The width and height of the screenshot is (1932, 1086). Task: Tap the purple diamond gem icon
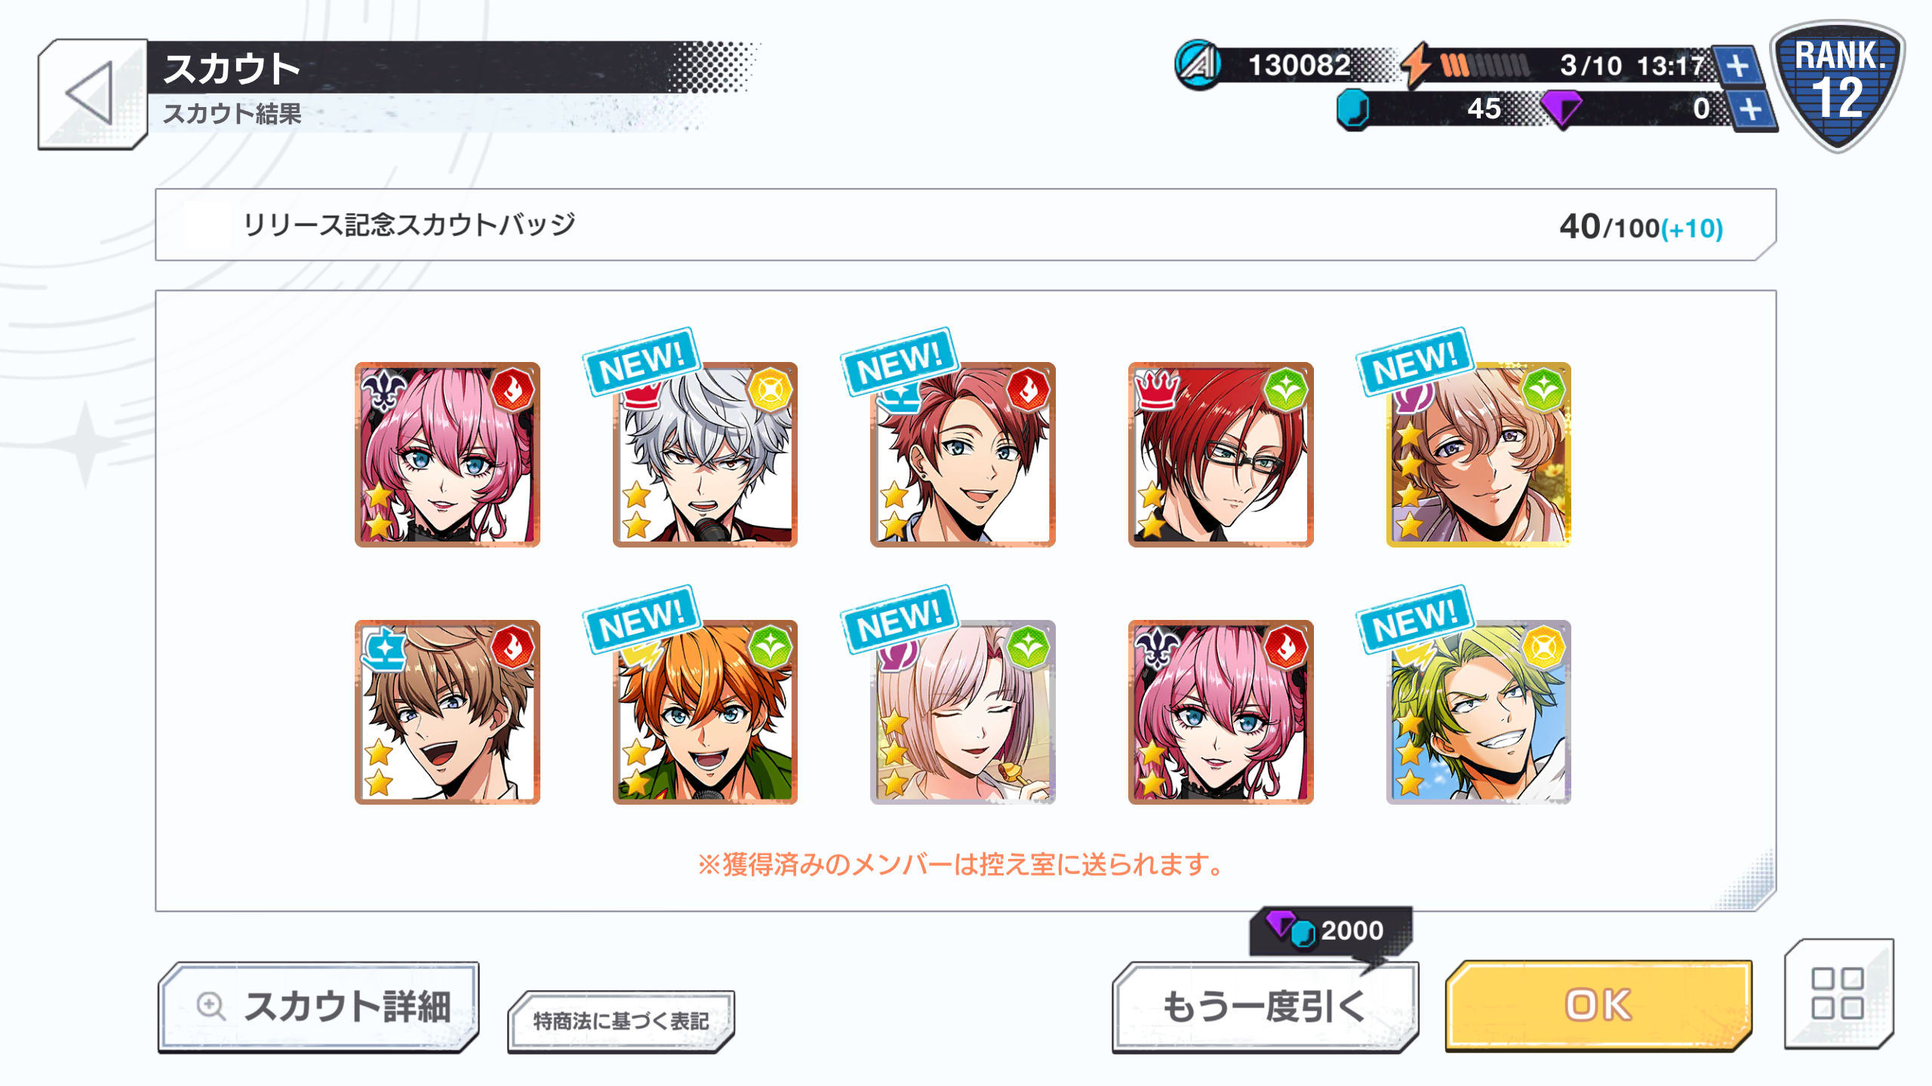1561,109
